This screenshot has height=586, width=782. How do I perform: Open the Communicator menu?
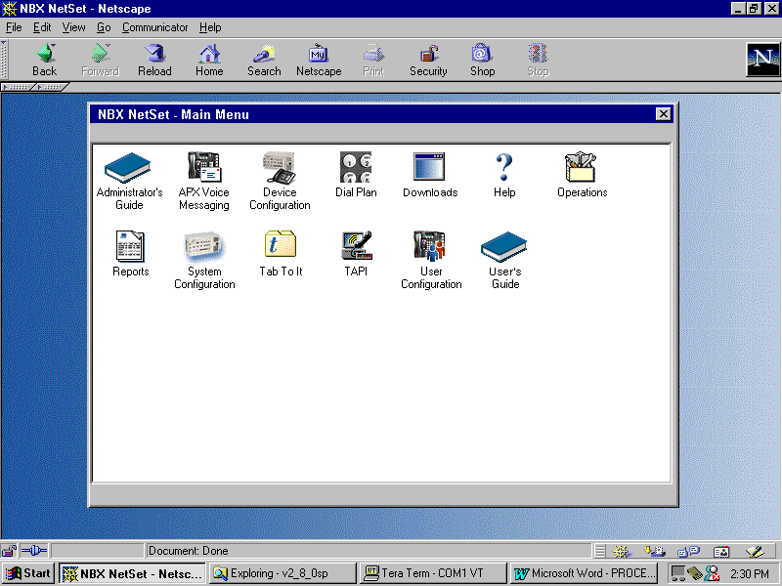[154, 27]
